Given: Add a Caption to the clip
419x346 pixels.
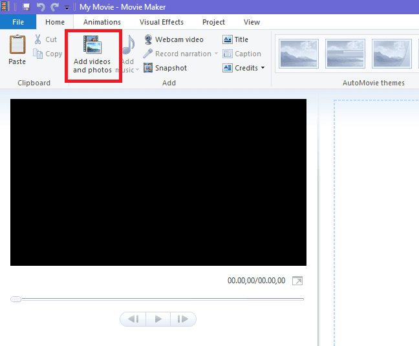Looking at the screenshot, I should click(x=242, y=54).
